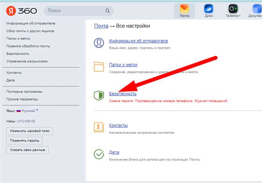Viewport: 262px width, 183px height.
Task: Open Правила обработки почты in sidebar
Action: click(x=28, y=46)
